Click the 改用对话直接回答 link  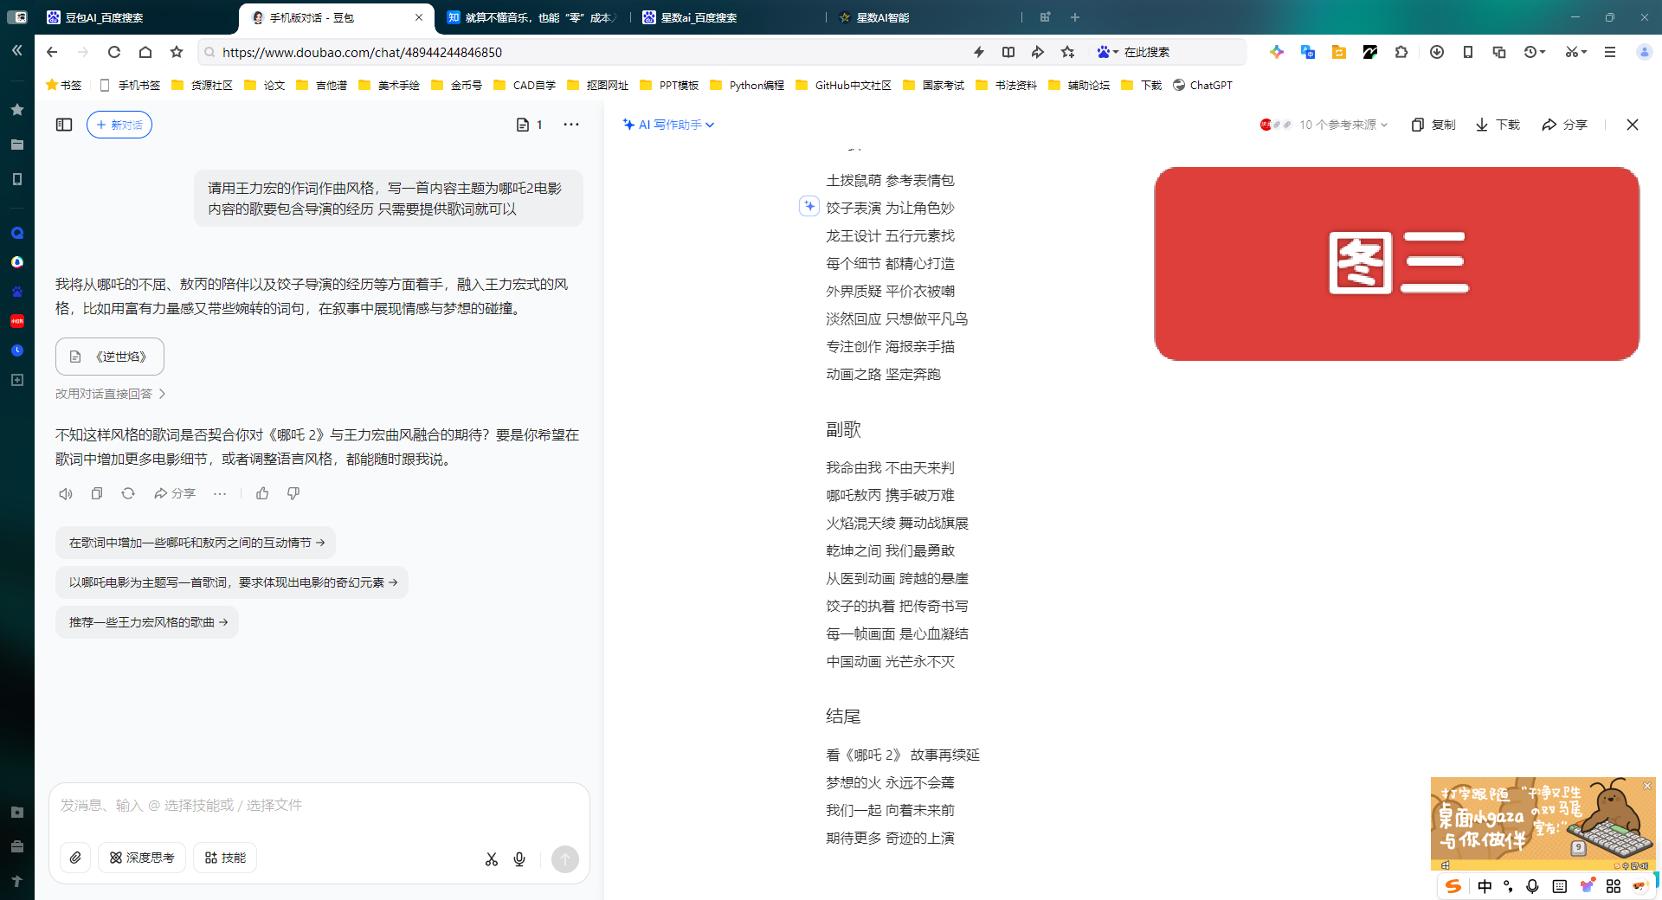106,394
